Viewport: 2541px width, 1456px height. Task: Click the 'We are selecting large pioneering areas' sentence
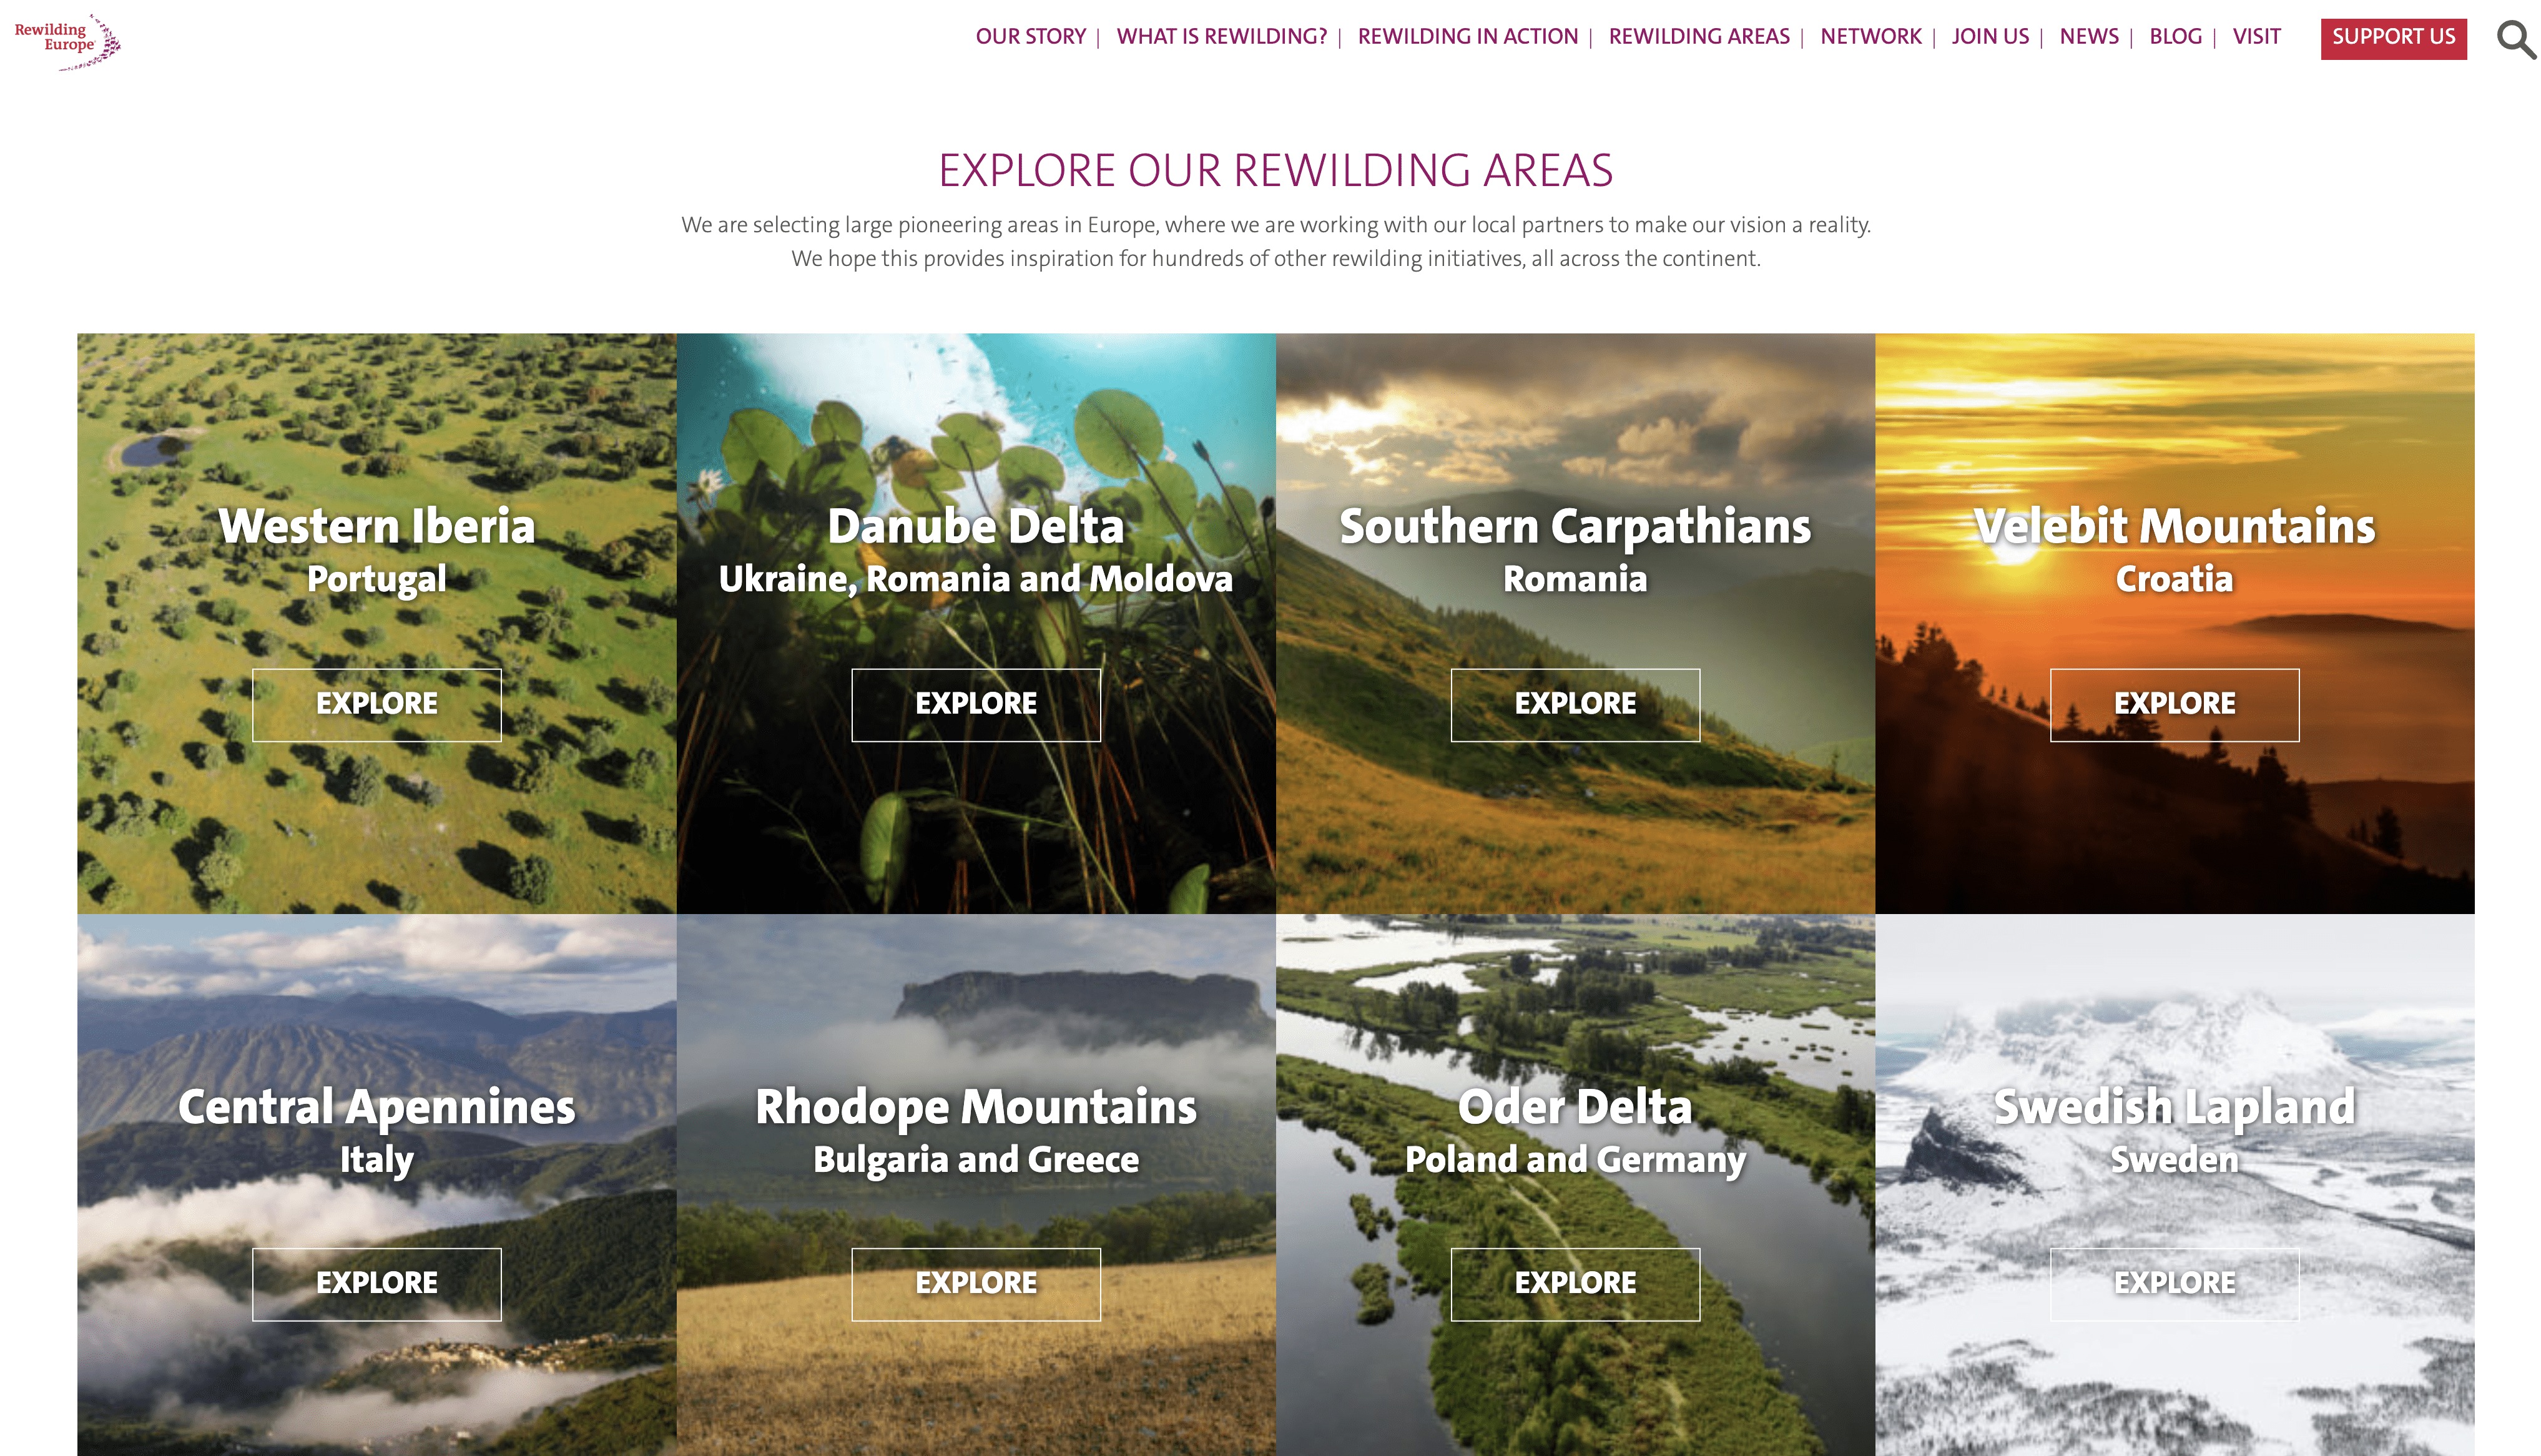1275,225
